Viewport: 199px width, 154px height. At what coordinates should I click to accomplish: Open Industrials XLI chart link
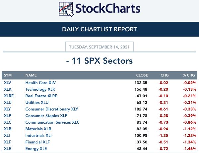point(38,136)
